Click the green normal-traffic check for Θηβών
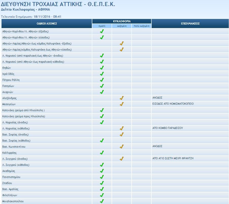 102,68
